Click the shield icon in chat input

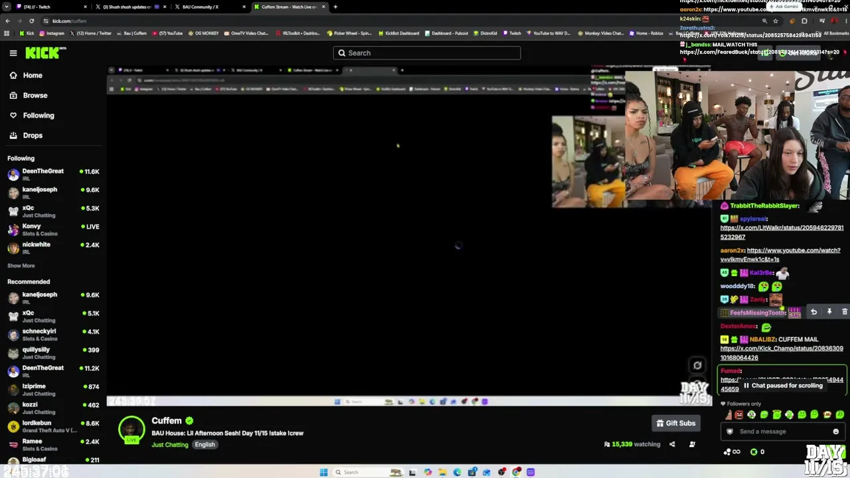pos(730,432)
